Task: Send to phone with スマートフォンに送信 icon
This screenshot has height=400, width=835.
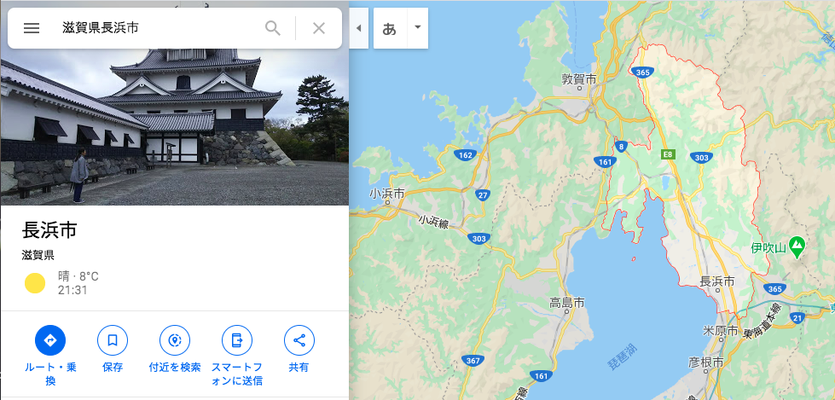Action: [237, 339]
